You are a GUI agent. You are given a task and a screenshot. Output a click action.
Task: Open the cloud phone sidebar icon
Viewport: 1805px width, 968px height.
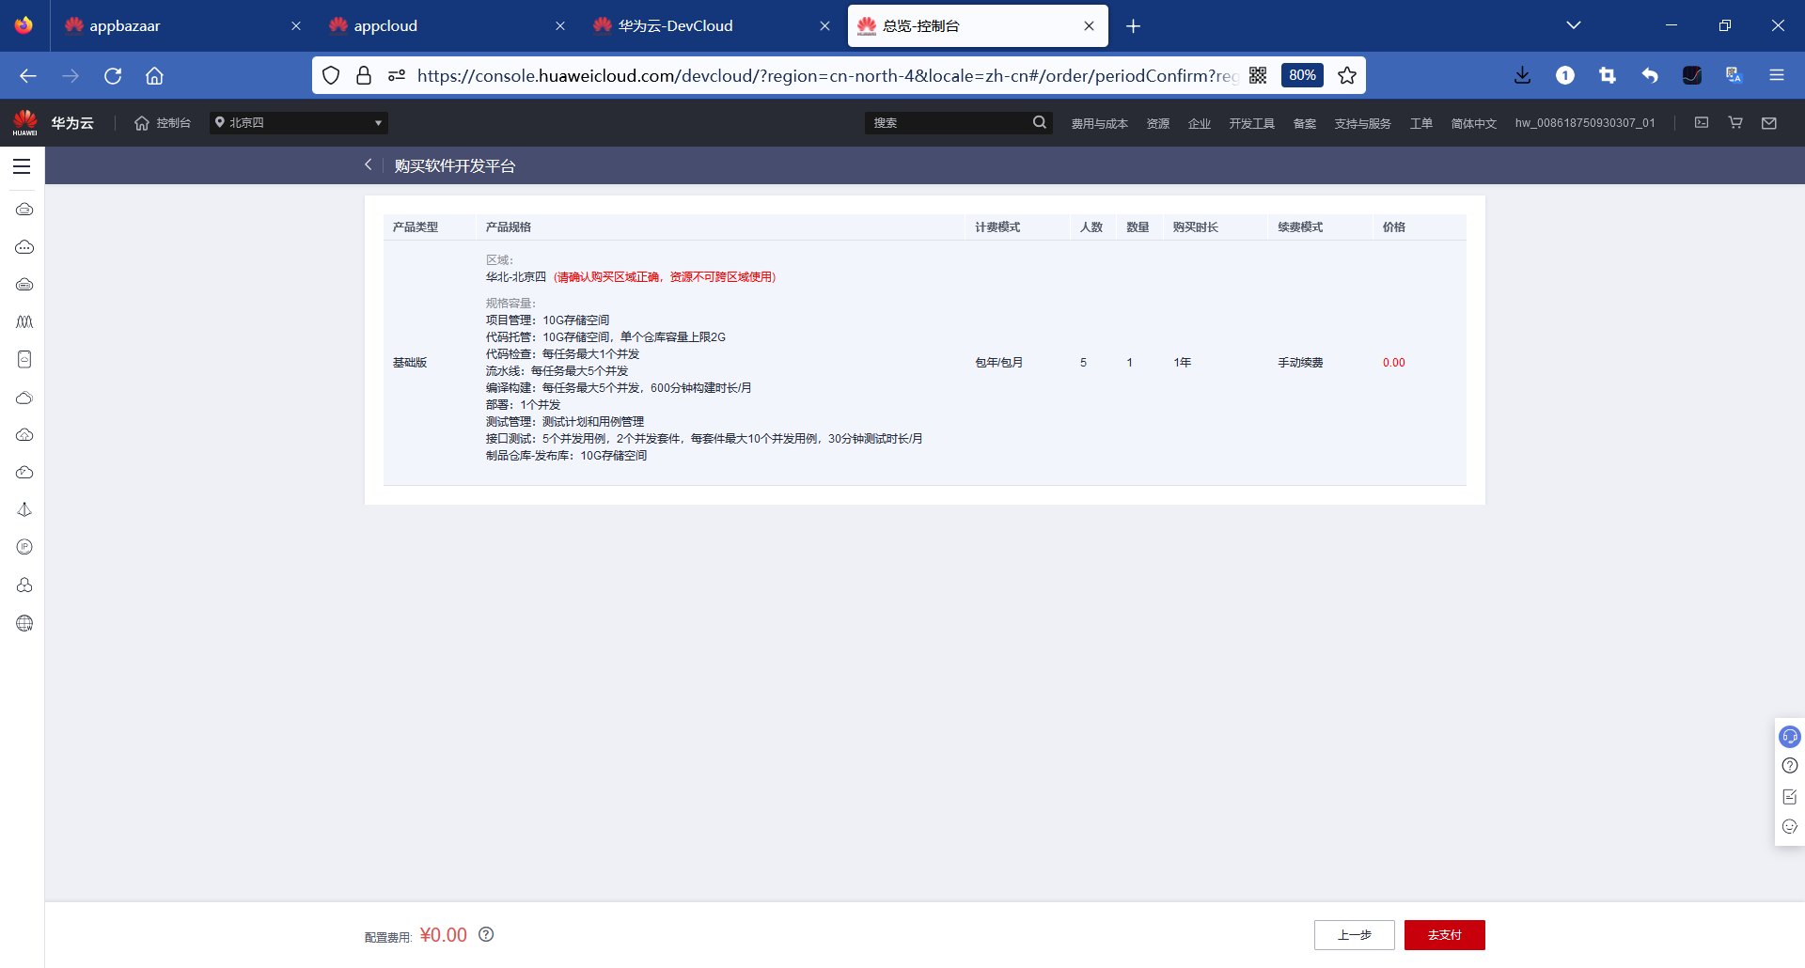24,360
